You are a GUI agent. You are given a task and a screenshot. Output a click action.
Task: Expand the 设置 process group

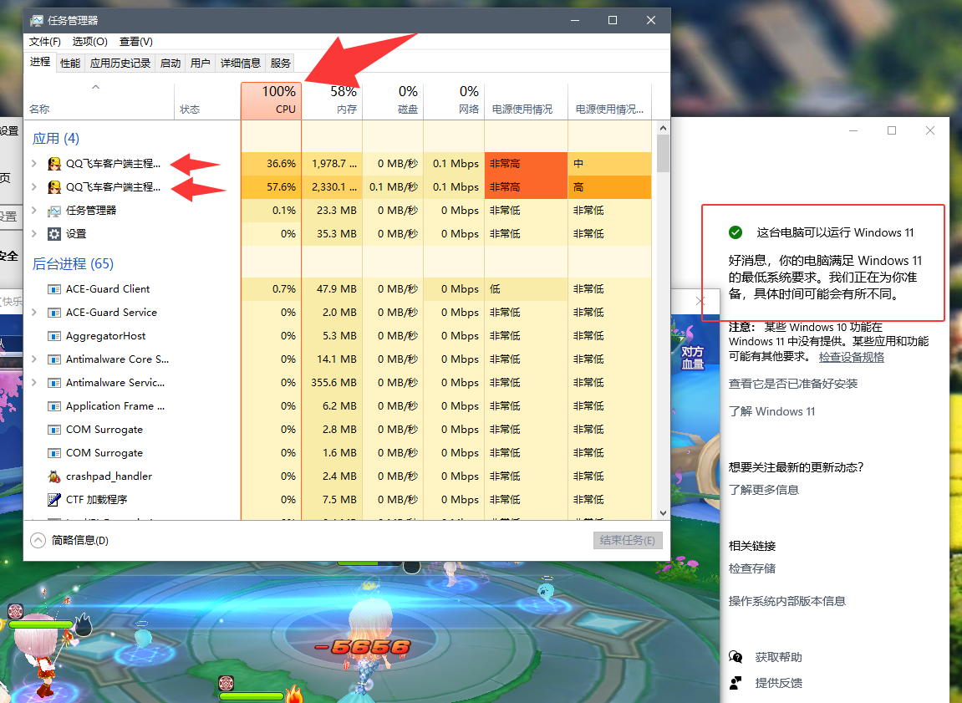[x=34, y=234]
